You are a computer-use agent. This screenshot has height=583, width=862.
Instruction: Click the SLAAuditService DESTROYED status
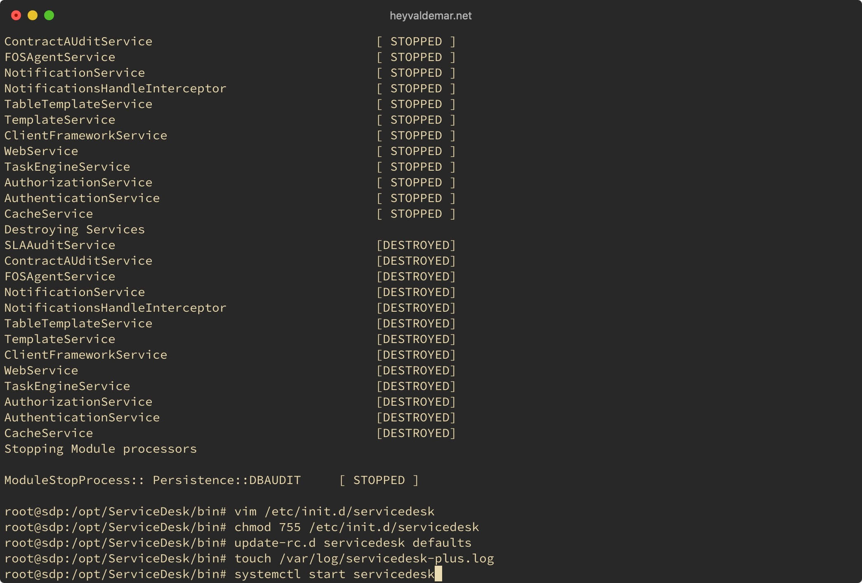417,244
